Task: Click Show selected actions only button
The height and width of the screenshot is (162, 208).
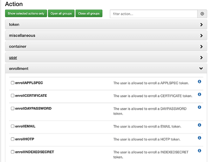Action: (26, 13)
